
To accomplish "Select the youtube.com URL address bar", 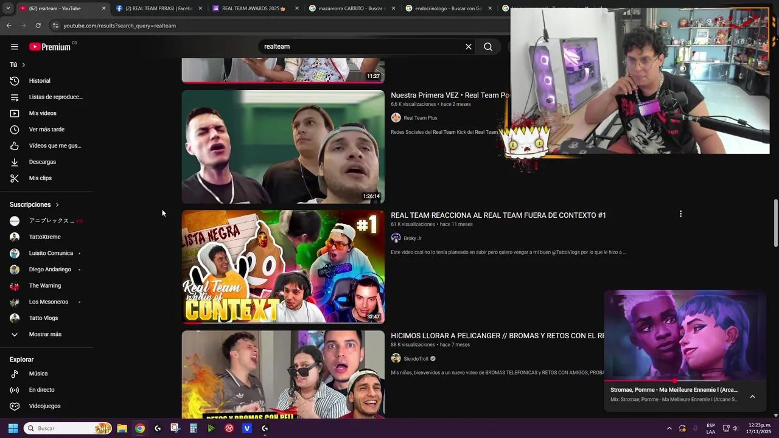I will [120, 26].
